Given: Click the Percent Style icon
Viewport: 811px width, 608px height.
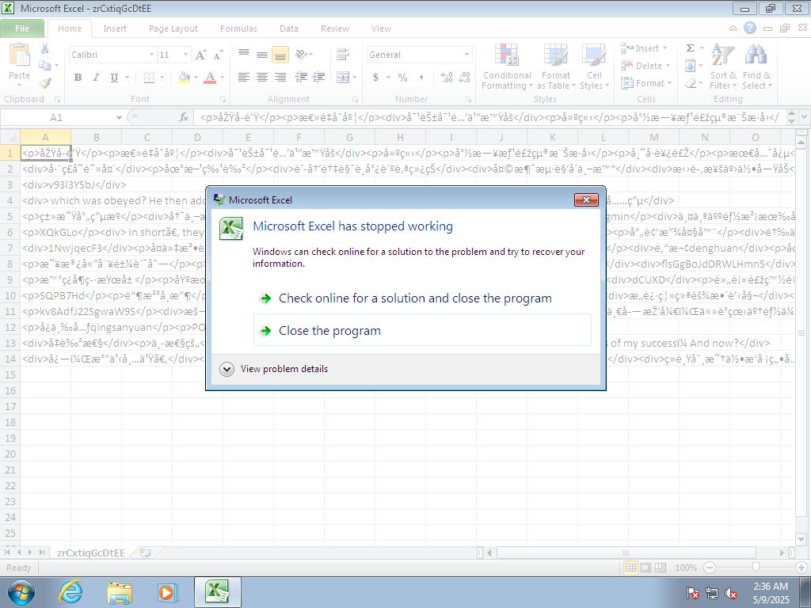Looking at the screenshot, I should [x=402, y=77].
